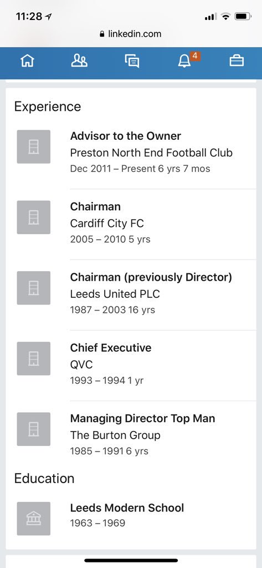Tap Cardiff City FC company logo placeholder

coord(34,217)
